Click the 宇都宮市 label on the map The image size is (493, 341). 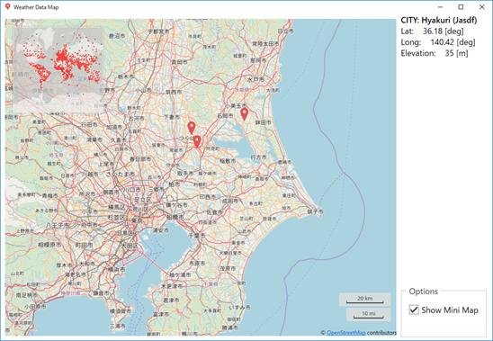158,31
